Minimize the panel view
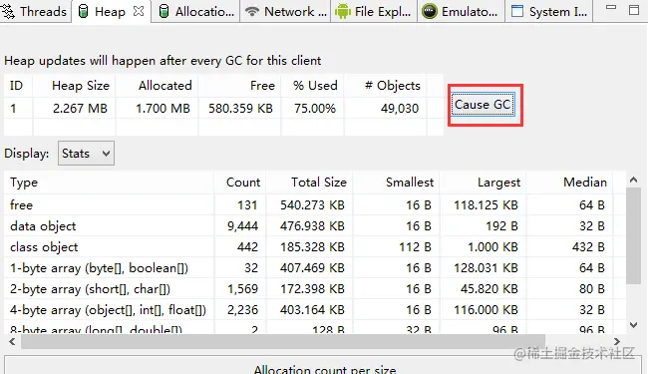Image resolution: width=648 pixels, height=374 pixels. pos(611,8)
